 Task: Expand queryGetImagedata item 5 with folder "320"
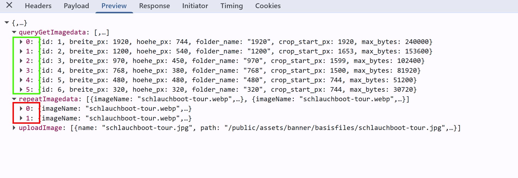tap(21, 90)
